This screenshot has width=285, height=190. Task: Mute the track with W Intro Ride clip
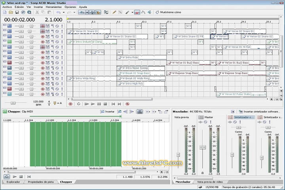click(x=57, y=57)
